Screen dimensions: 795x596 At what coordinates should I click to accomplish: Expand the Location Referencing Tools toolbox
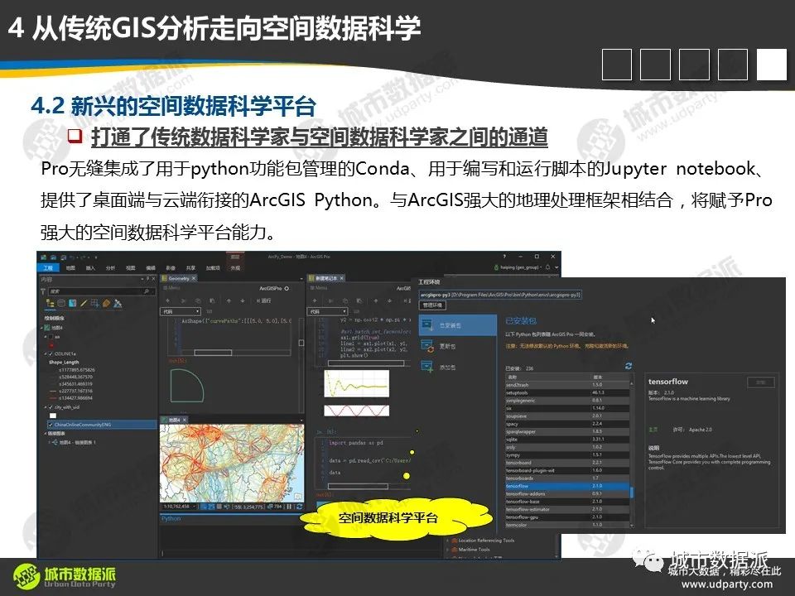click(x=447, y=541)
